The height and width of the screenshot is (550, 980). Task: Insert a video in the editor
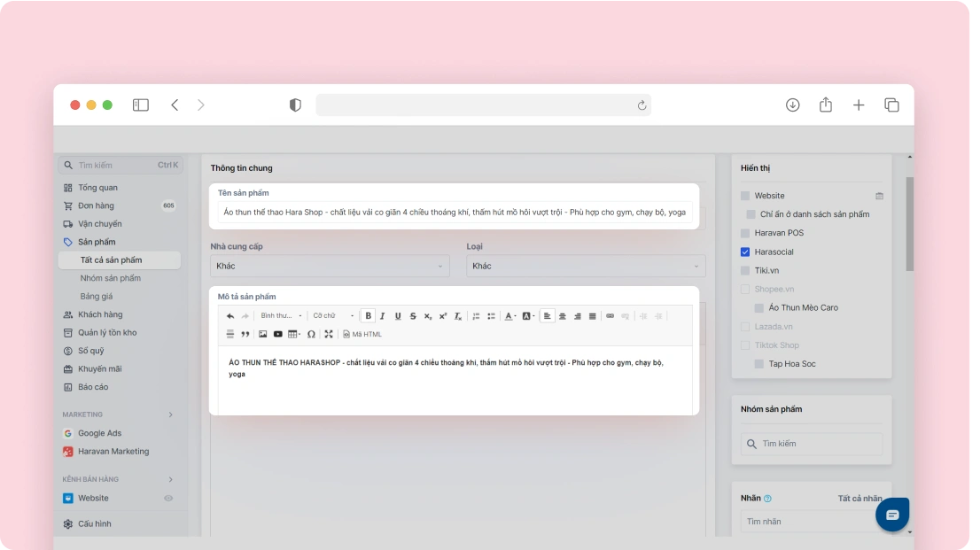(x=277, y=334)
